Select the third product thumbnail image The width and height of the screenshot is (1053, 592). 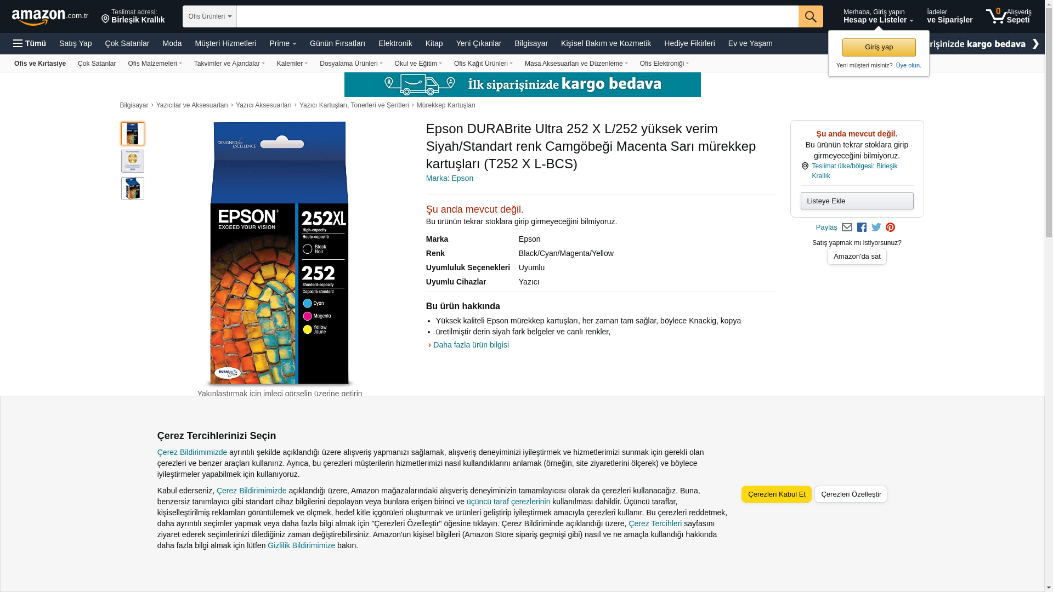[x=133, y=189]
